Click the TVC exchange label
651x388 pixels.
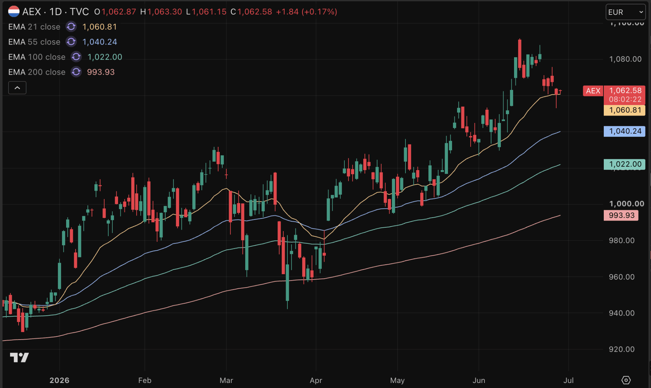pyautogui.click(x=79, y=12)
